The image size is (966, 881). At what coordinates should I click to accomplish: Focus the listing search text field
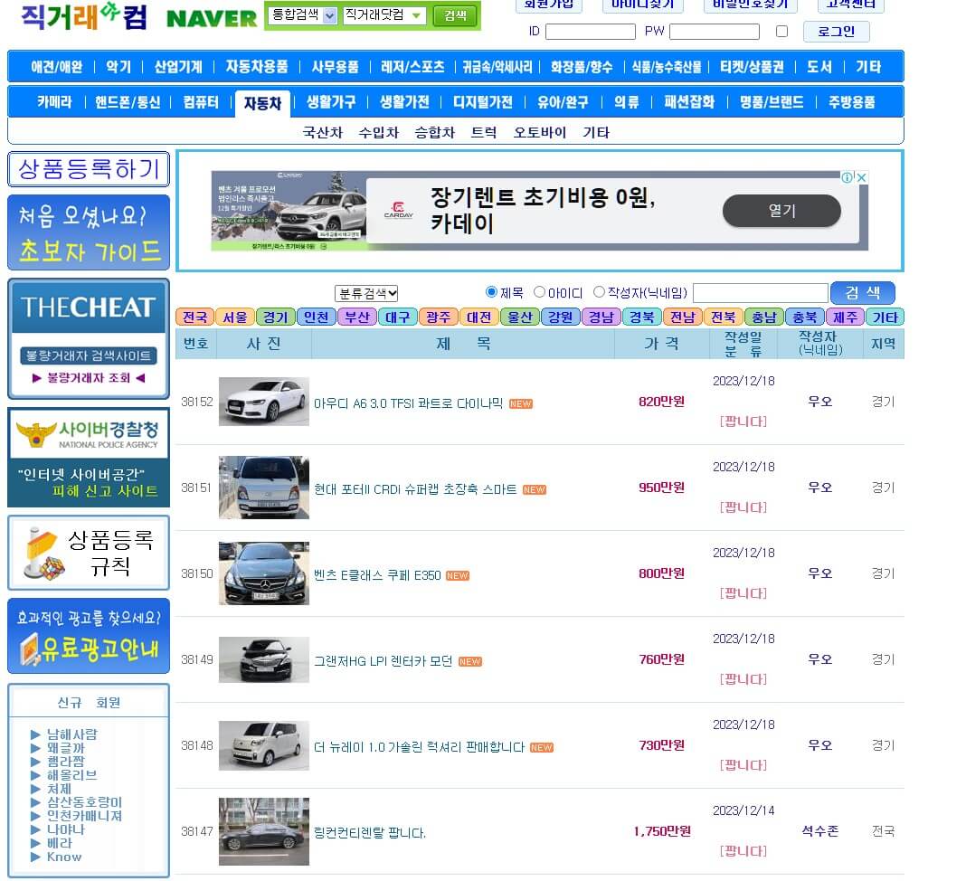click(x=761, y=293)
